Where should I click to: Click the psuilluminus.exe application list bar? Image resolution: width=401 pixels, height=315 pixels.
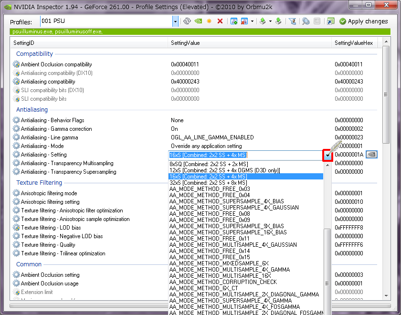[x=200, y=31]
